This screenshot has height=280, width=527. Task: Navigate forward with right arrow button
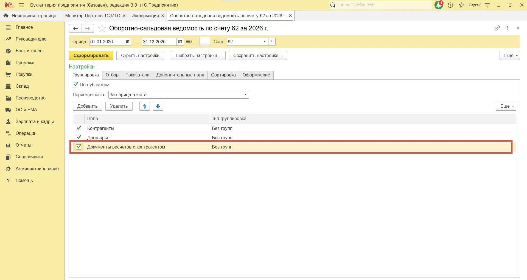(x=88, y=28)
